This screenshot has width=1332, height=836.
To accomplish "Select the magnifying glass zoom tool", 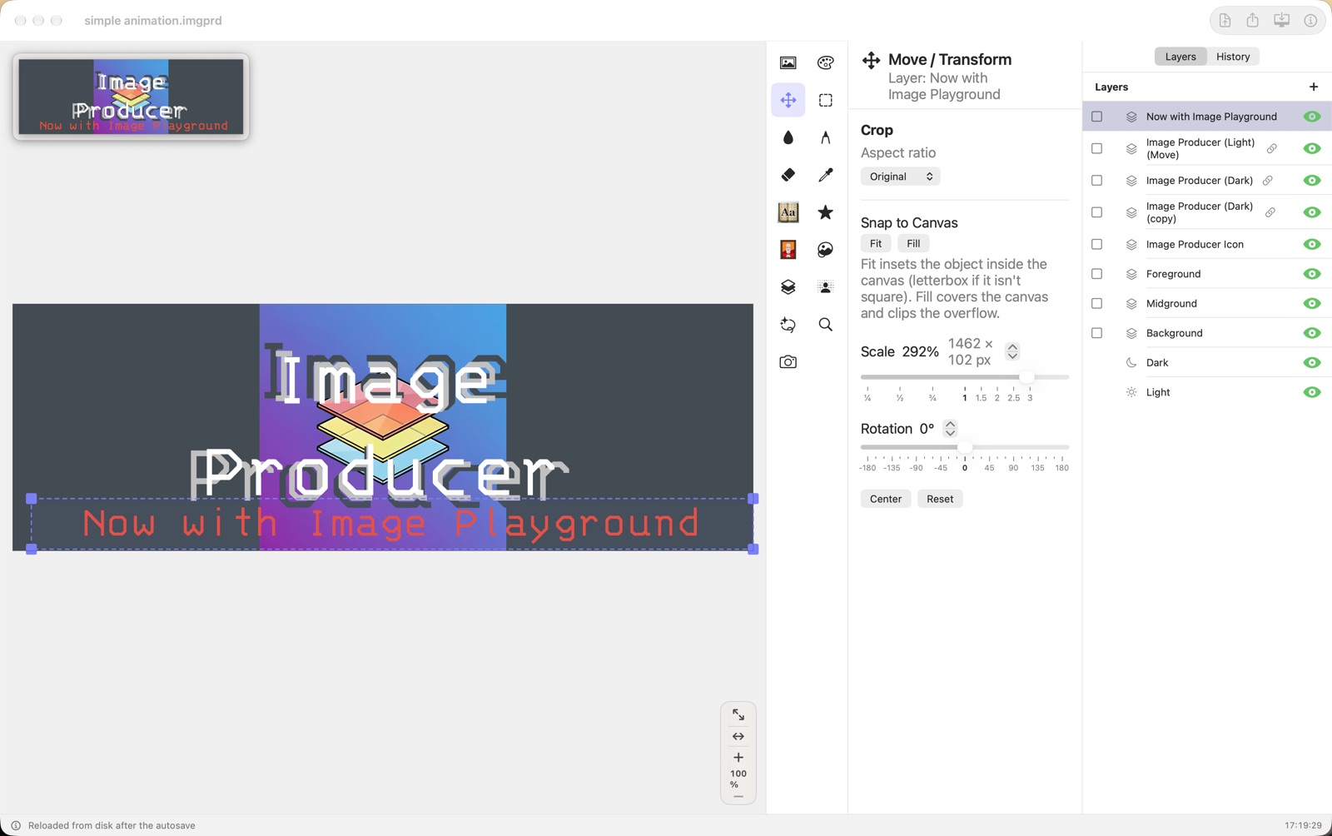I will [x=825, y=325].
